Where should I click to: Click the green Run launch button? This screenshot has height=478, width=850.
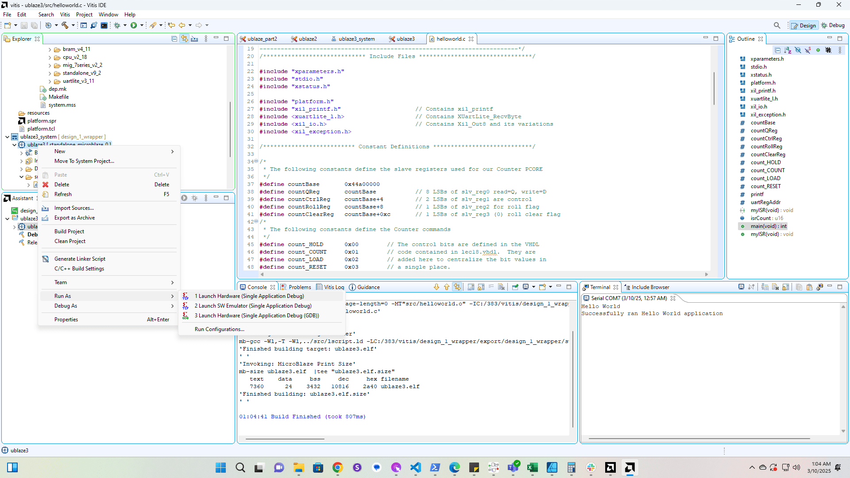tap(133, 25)
